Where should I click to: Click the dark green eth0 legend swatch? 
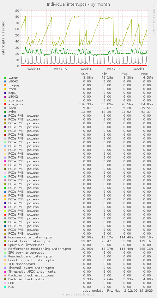pos(5,112)
